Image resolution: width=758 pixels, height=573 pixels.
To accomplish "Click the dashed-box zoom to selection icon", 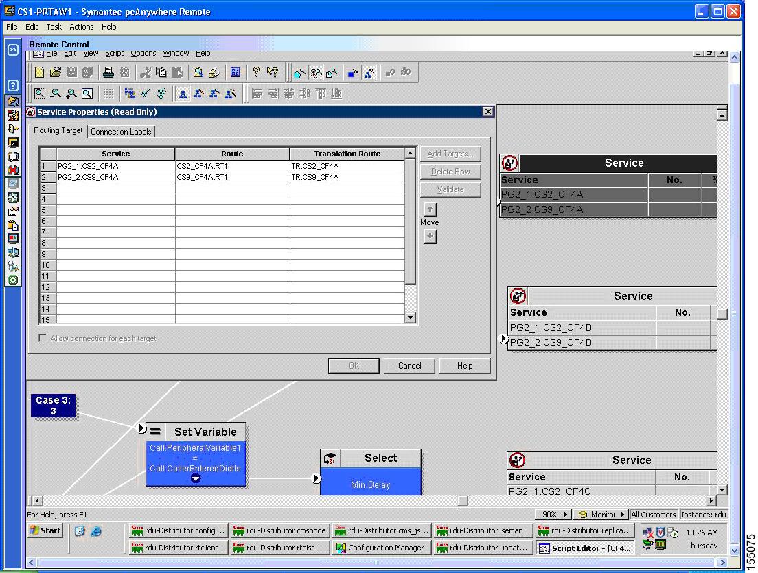I will 40,93.
